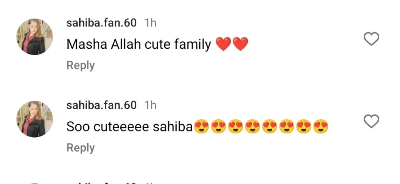Click the word "Allah" in first comment

[126, 44]
